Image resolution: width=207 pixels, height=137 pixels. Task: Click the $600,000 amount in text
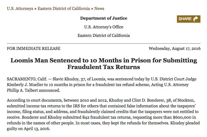point(182,118)
